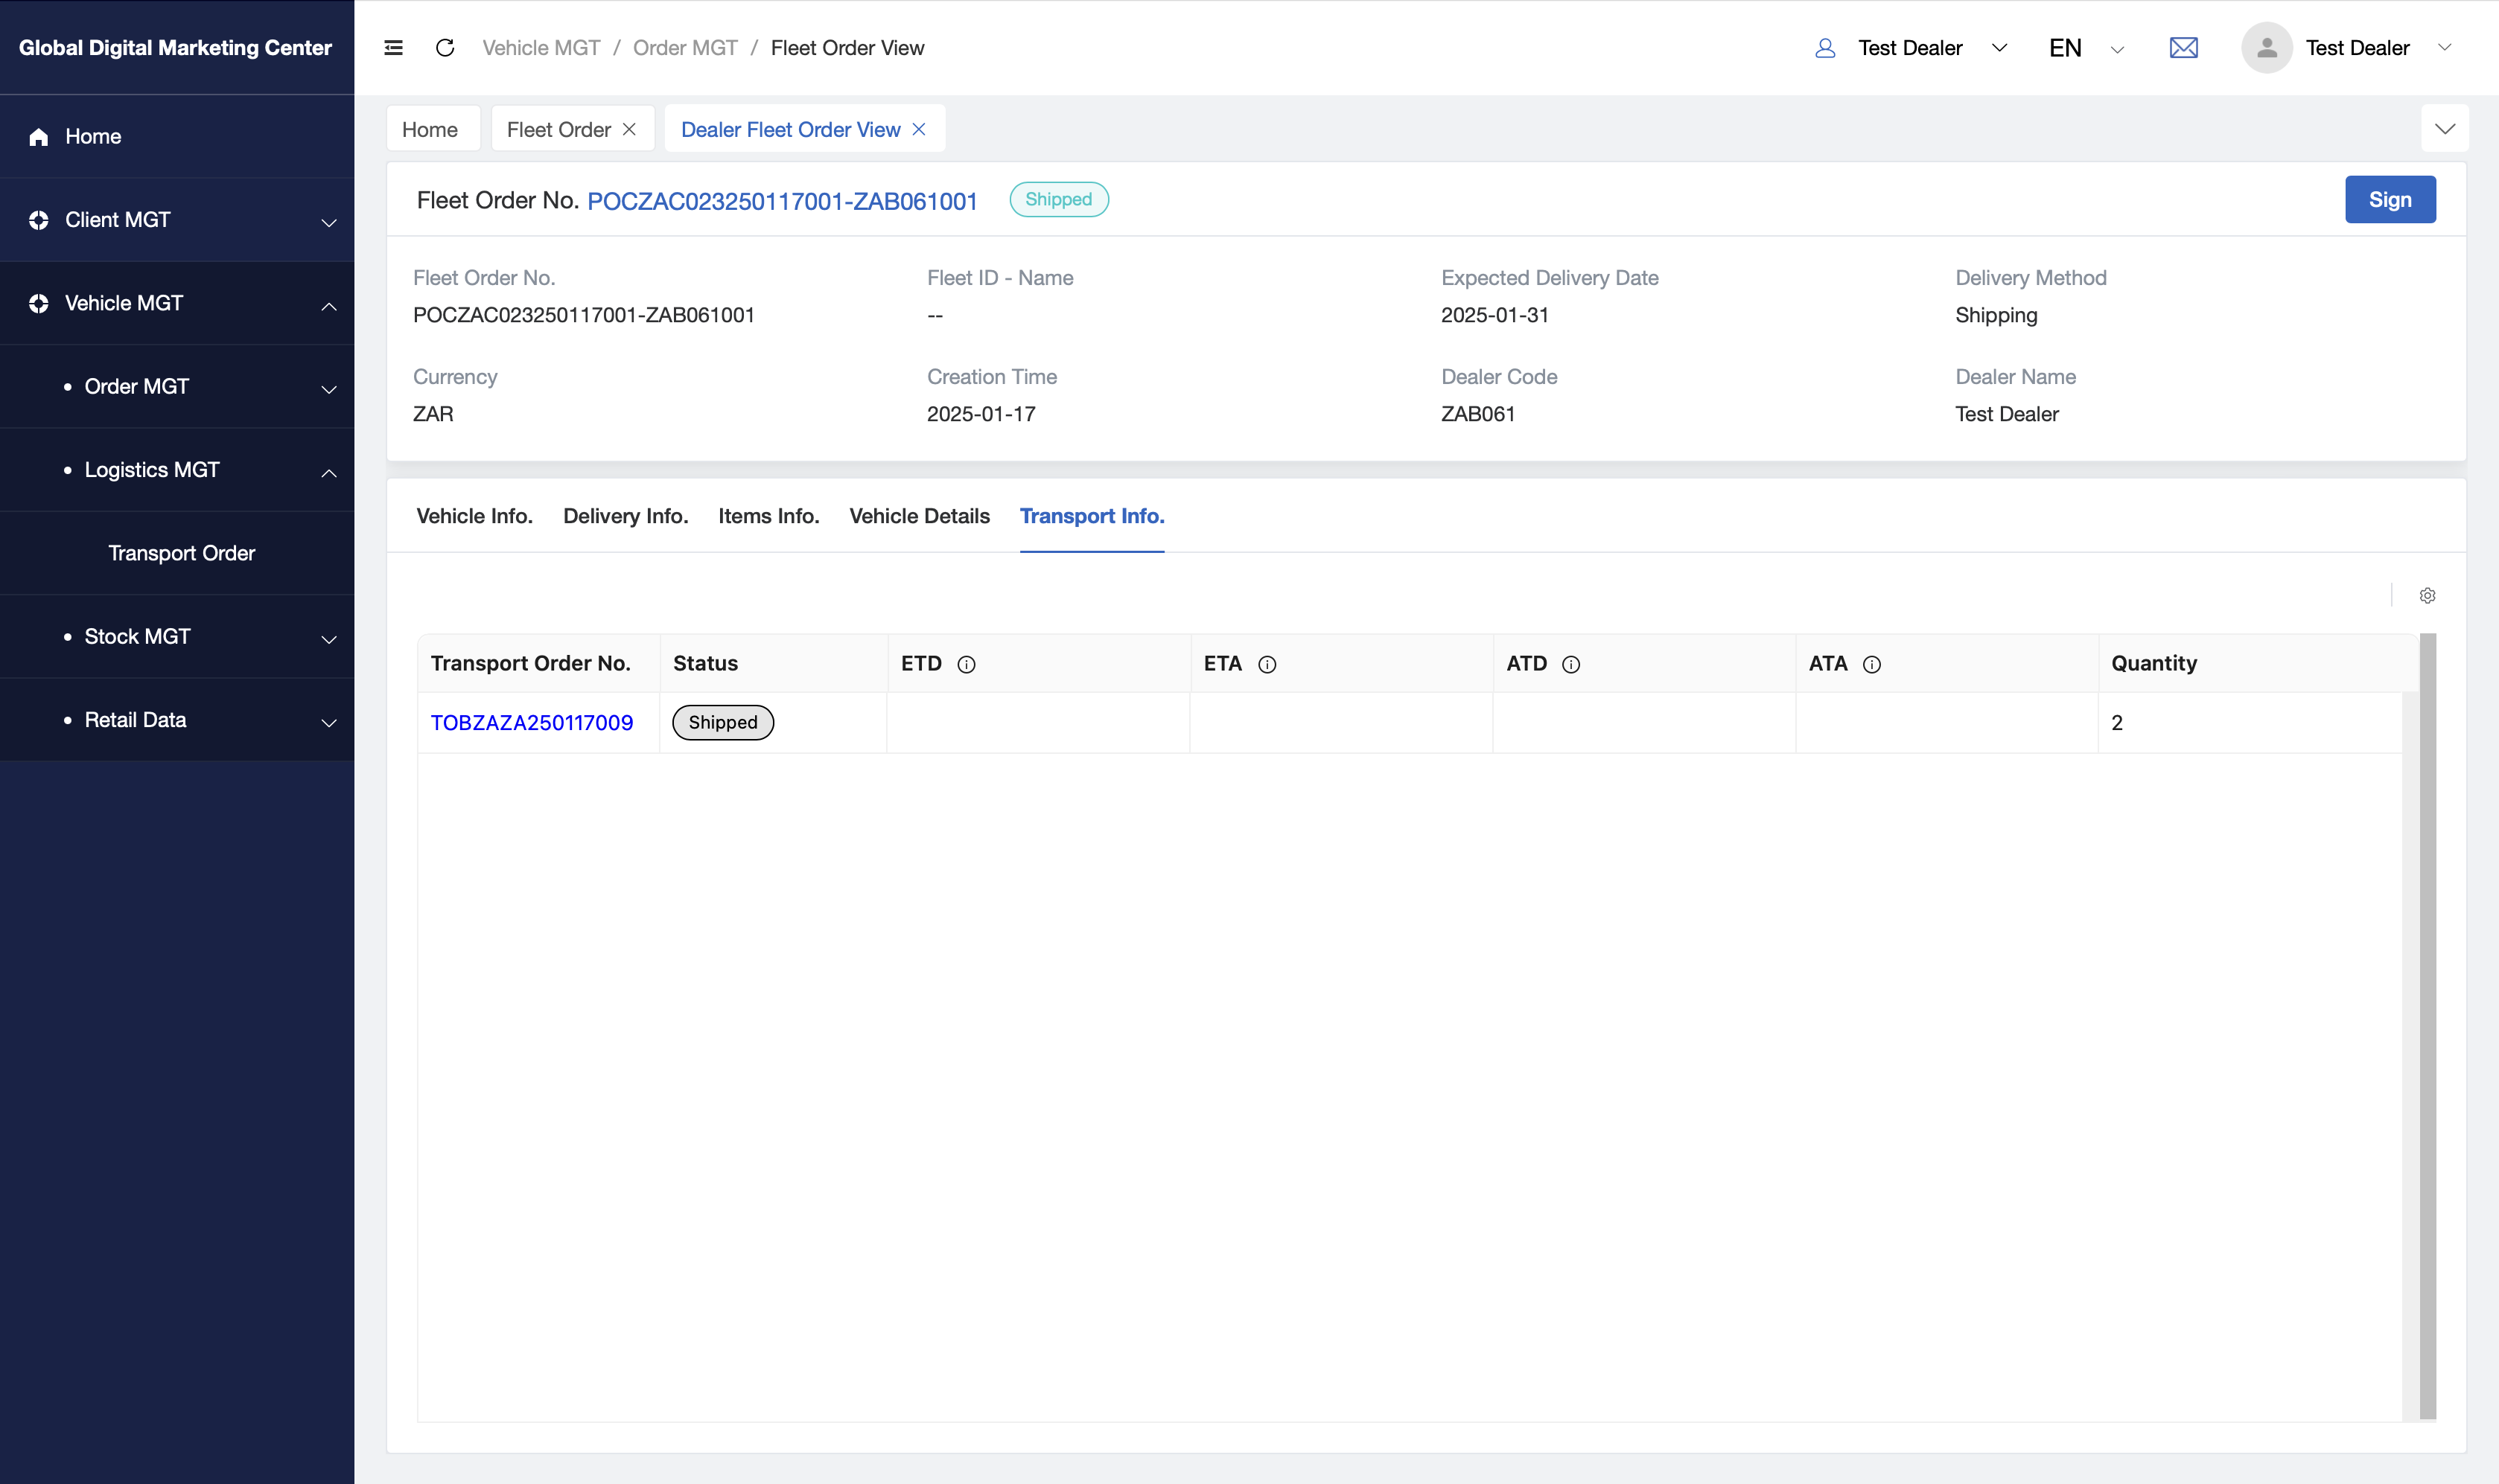Viewport: 2499px width, 1484px height.
Task: Switch to the Items Info. tab
Action: [768, 516]
